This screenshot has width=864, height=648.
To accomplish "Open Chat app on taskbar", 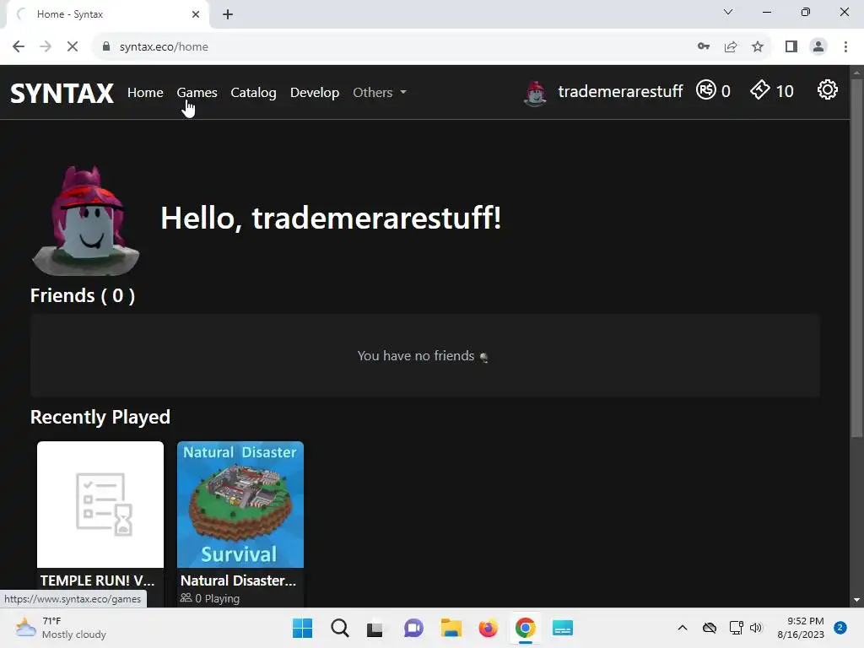I will (x=413, y=628).
